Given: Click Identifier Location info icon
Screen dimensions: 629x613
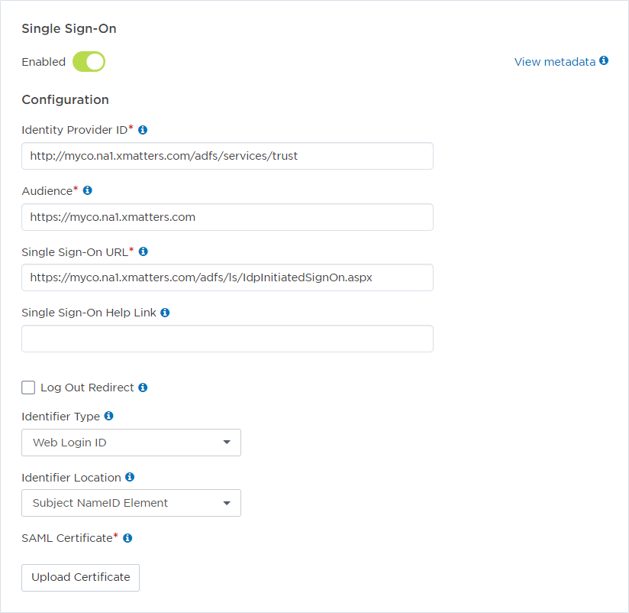Looking at the screenshot, I should [x=130, y=477].
